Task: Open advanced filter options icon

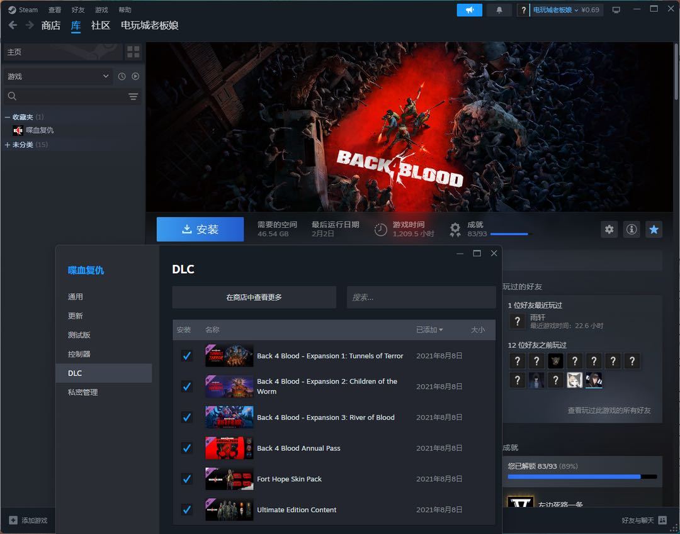Action: 133,96
